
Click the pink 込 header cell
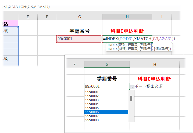point(10,24)
